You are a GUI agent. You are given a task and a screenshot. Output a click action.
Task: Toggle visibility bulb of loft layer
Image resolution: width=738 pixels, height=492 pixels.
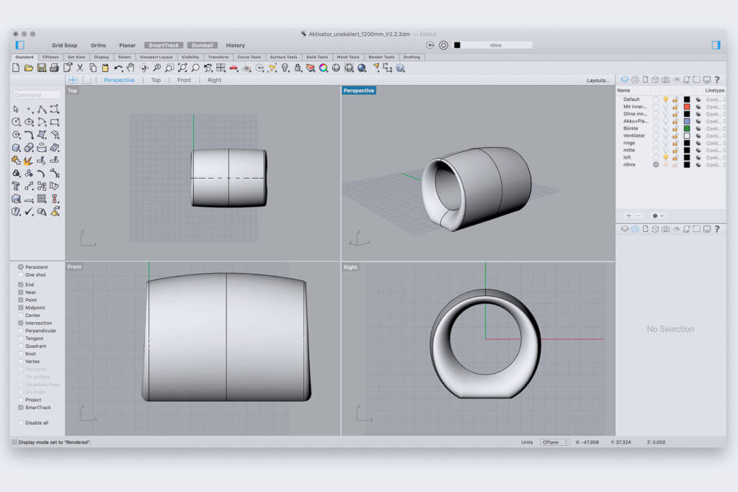(x=665, y=158)
